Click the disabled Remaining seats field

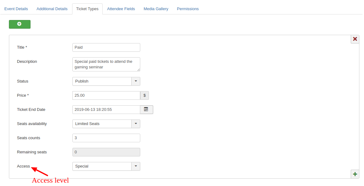[106, 152]
